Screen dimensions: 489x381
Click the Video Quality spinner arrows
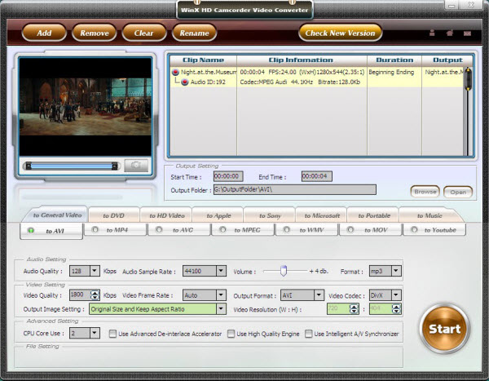(x=95, y=295)
